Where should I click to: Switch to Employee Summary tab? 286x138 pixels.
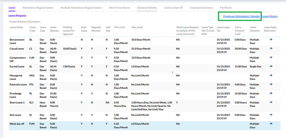[x=201, y=8]
